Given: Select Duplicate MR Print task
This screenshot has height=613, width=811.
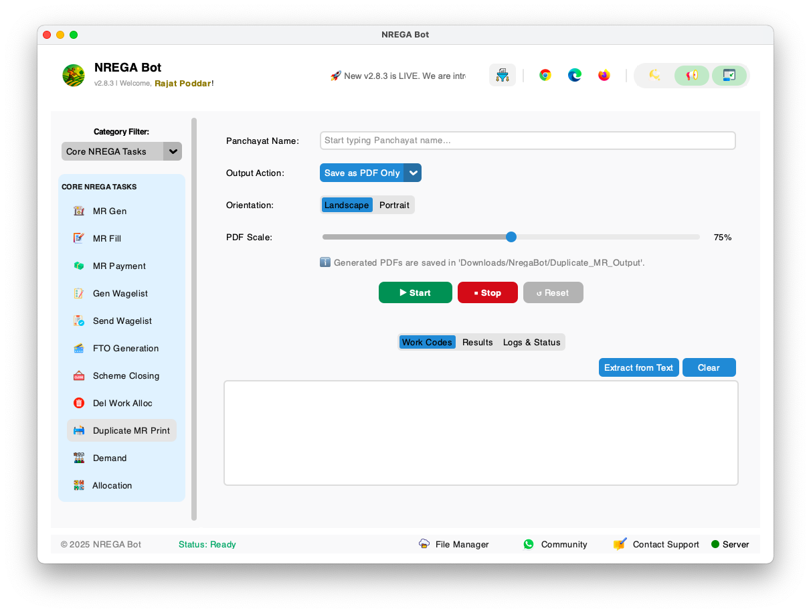Looking at the screenshot, I should pos(122,430).
